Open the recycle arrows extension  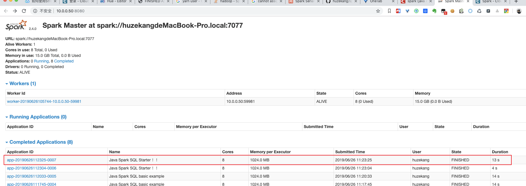click(x=479, y=11)
